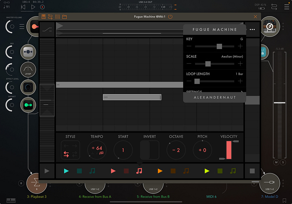Open the parameter sliders icon in plugin header

click(x=57, y=17)
